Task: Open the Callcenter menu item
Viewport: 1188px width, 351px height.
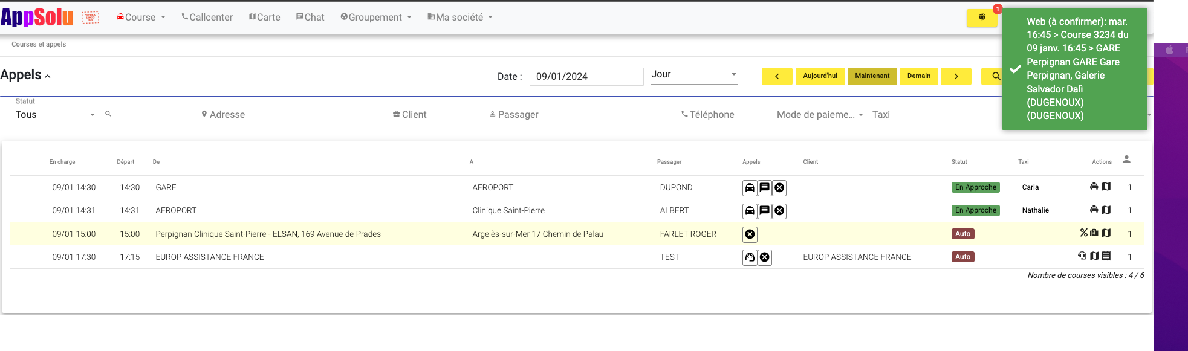Action: click(x=207, y=18)
